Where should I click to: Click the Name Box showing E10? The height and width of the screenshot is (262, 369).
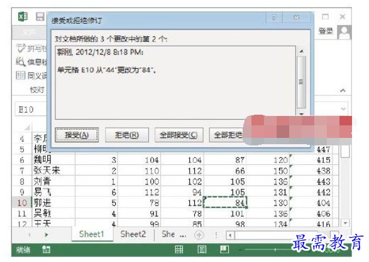click(31, 109)
